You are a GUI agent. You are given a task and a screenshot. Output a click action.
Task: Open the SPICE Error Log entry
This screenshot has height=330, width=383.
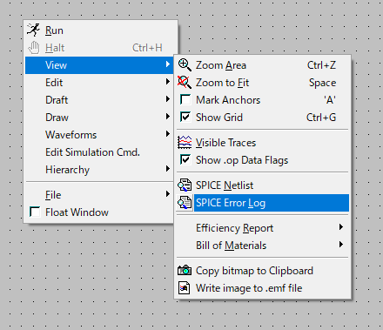point(263,203)
